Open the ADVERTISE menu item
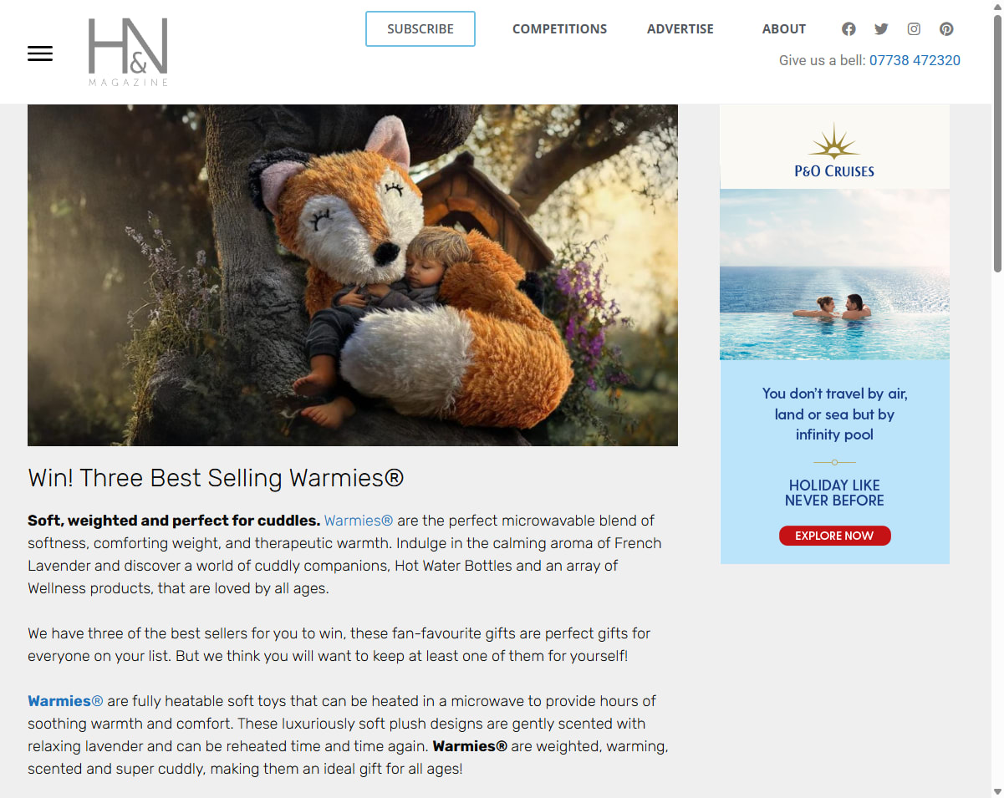The height and width of the screenshot is (798, 1004). [x=680, y=28]
